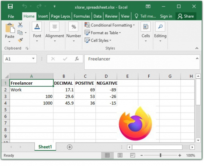Open the Alignment group menu
The image size is (204, 166).
click(x=55, y=32)
